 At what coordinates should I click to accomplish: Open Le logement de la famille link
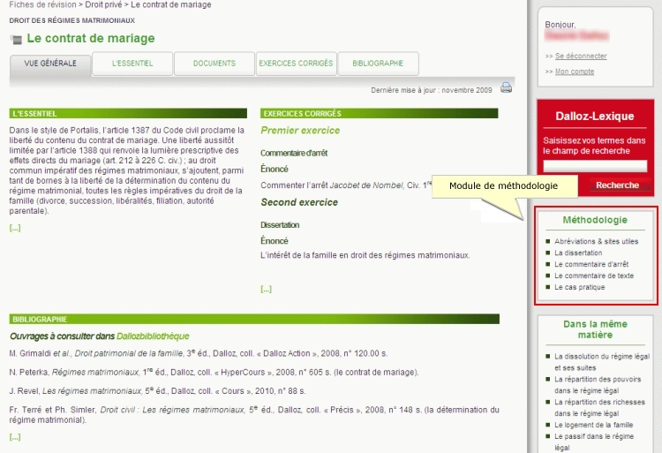click(x=594, y=425)
